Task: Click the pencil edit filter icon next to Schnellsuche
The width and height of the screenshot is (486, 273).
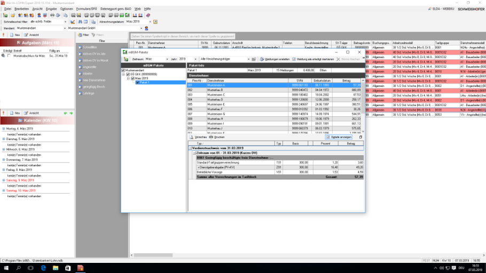Action: [x=73, y=22]
